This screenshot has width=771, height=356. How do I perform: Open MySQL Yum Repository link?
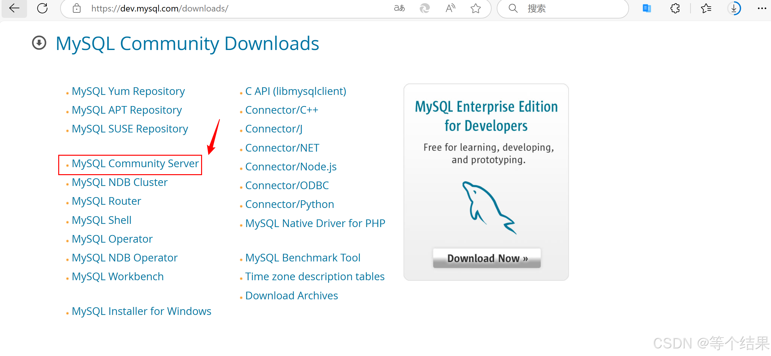coord(128,91)
